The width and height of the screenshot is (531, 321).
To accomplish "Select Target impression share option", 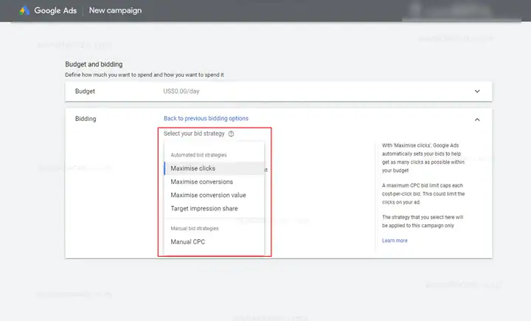I will pyautogui.click(x=214, y=208).
